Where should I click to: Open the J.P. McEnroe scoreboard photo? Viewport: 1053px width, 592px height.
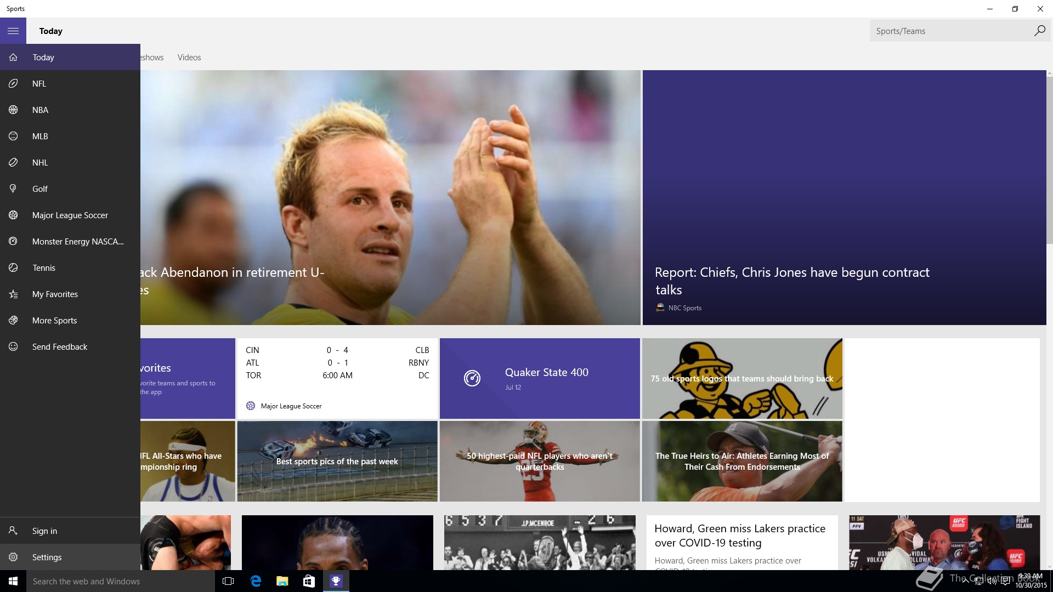click(x=540, y=543)
